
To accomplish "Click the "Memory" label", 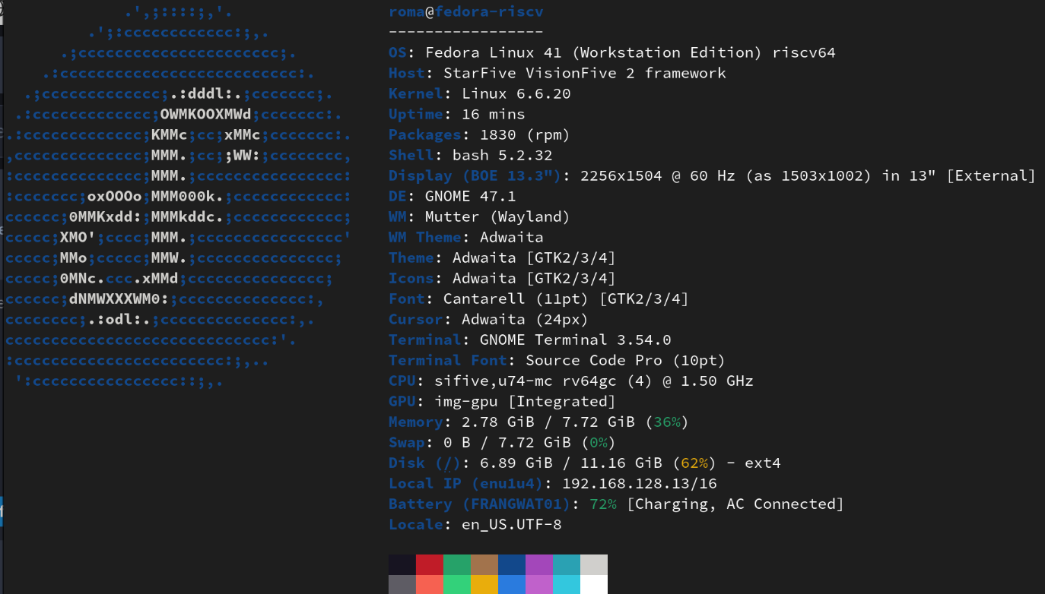I will (415, 422).
